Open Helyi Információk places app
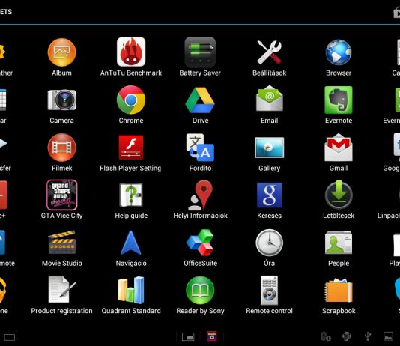 tap(200, 195)
